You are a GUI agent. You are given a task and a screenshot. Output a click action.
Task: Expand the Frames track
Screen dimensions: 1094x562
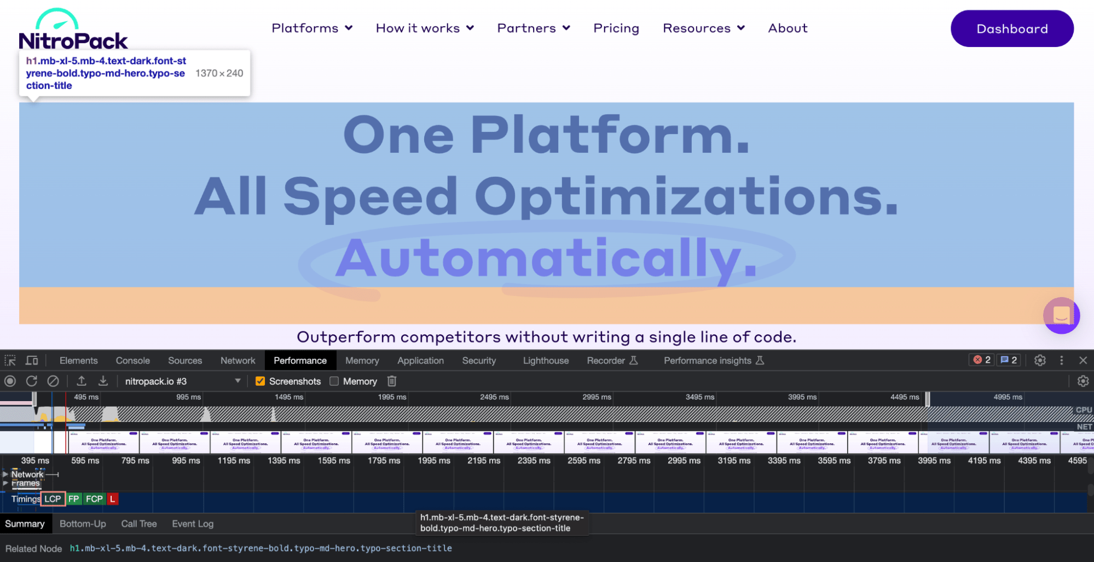5,483
